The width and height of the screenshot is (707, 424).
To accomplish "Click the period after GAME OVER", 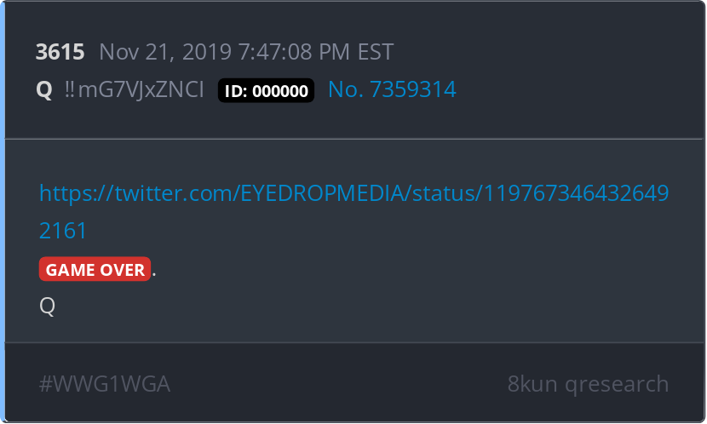I will point(154,274).
